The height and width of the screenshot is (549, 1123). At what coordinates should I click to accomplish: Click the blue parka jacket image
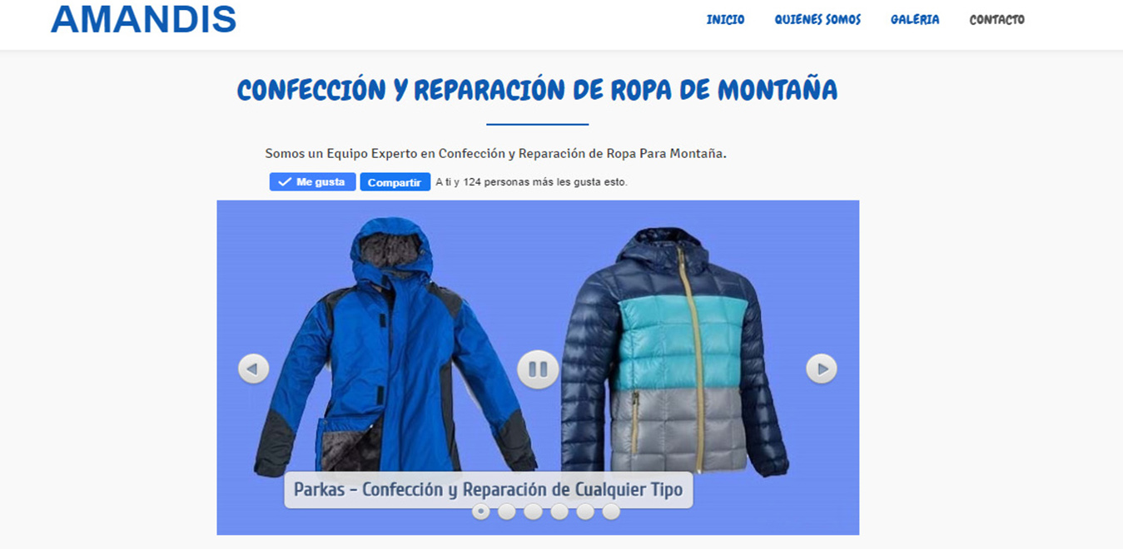click(394, 345)
